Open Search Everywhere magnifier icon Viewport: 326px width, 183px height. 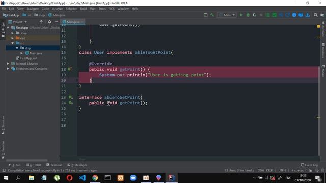pyautogui.click(x=316, y=15)
